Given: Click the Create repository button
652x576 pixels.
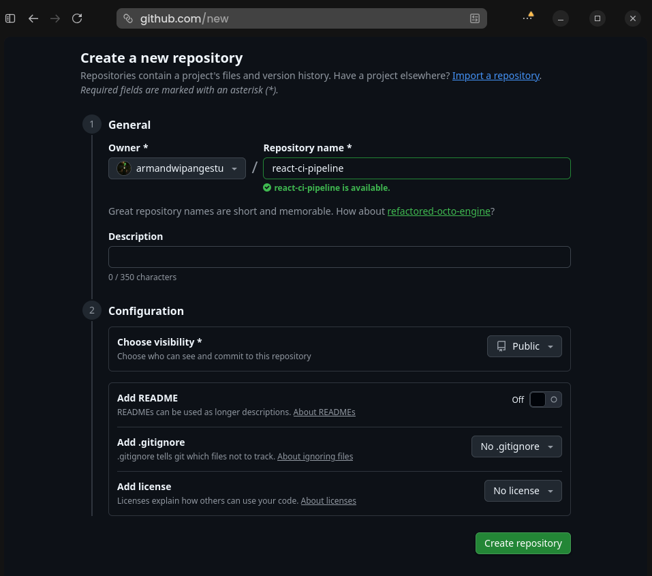Looking at the screenshot, I should point(523,543).
